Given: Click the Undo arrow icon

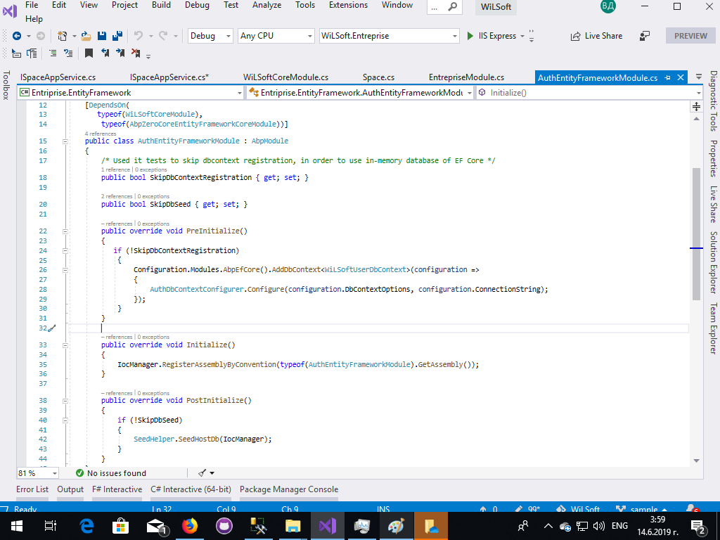Looking at the screenshot, I should pyautogui.click(x=139, y=36).
